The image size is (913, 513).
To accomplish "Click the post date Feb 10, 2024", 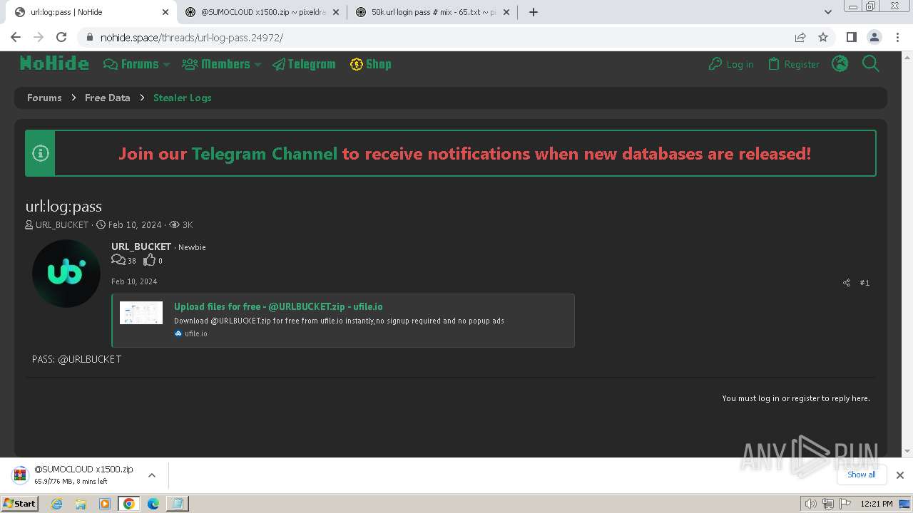I will pos(134,281).
